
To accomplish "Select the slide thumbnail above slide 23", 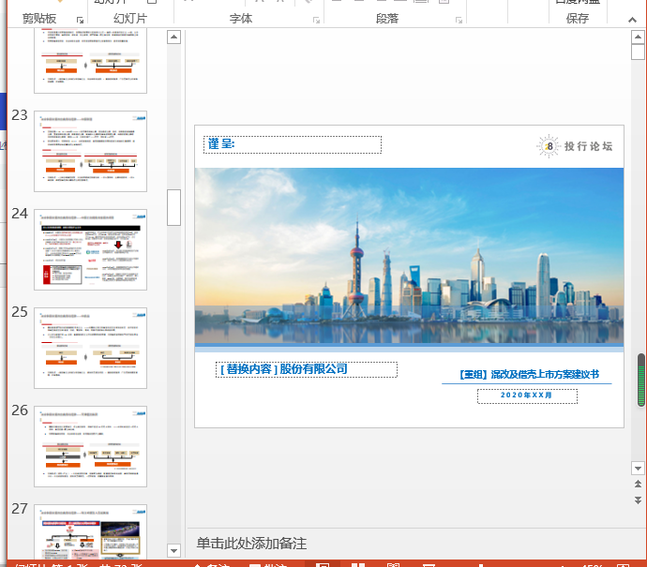I will 90,61.
